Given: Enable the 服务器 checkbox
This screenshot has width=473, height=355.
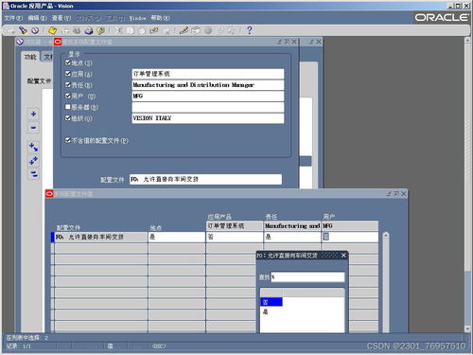Looking at the screenshot, I should coord(68,107).
